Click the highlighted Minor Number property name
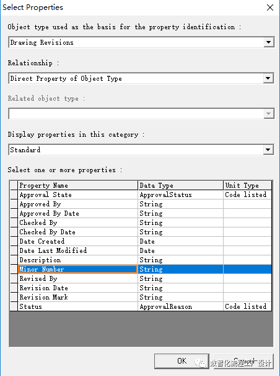The height and width of the screenshot is (376, 280). (78, 269)
